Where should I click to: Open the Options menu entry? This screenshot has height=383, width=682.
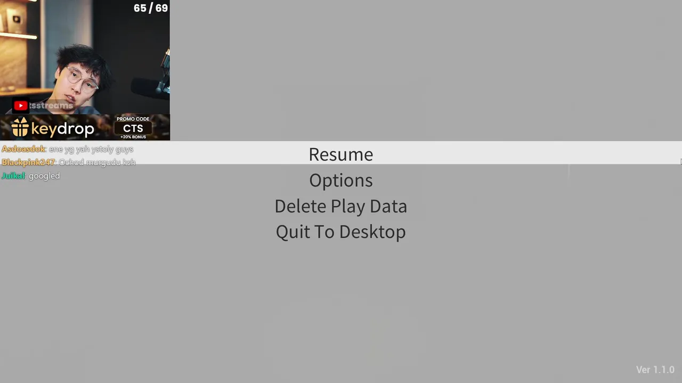(x=341, y=180)
